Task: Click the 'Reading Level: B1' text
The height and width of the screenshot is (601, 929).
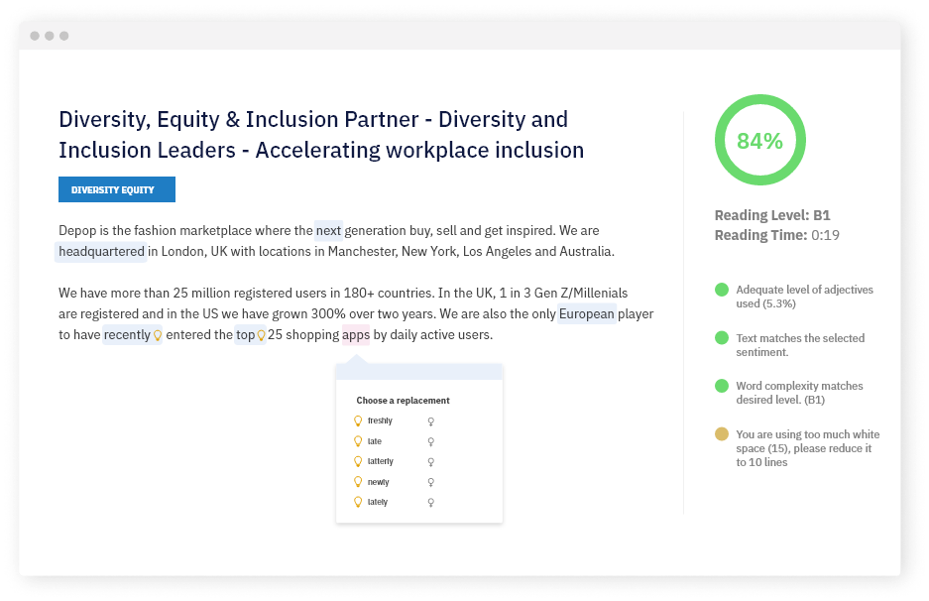Action: point(772,215)
